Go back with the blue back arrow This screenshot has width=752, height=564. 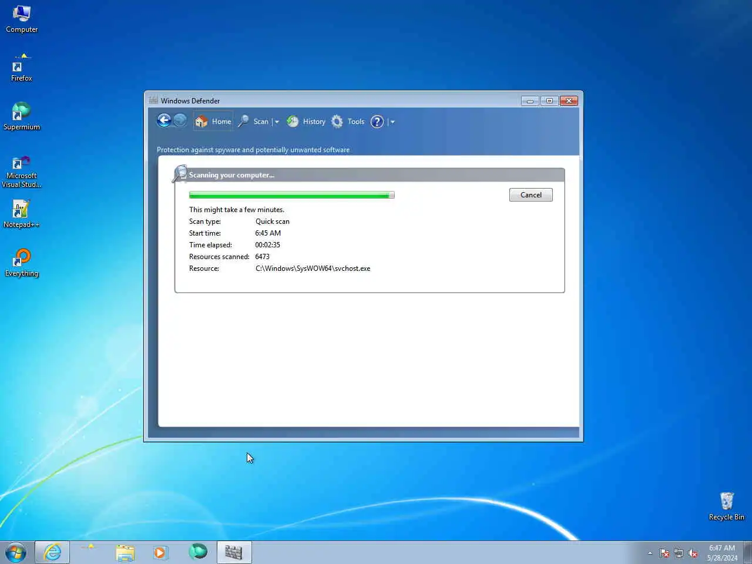tap(164, 121)
